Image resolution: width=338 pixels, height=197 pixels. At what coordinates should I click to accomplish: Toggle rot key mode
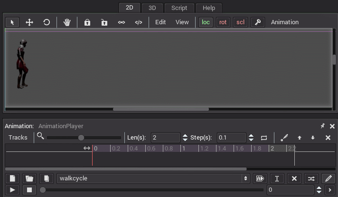click(x=223, y=22)
